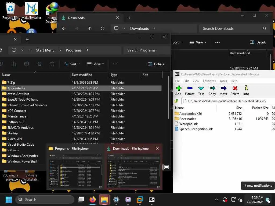The width and height of the screenshot is (275, 206).
Task: Select the avast! Antivirus folder
Action: 18,94
